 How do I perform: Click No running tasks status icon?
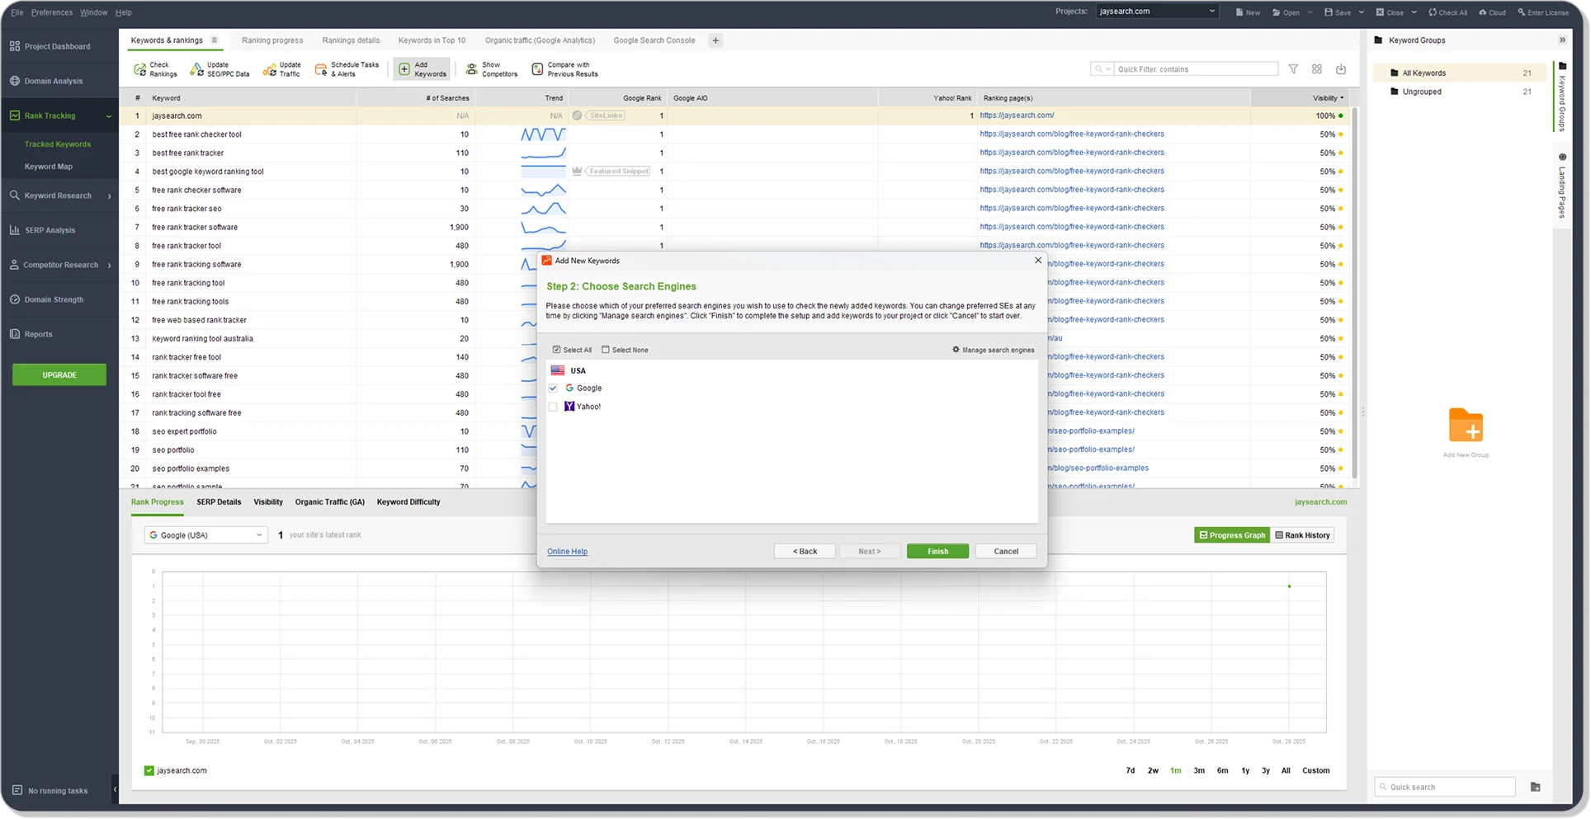(x=17, y=790)
